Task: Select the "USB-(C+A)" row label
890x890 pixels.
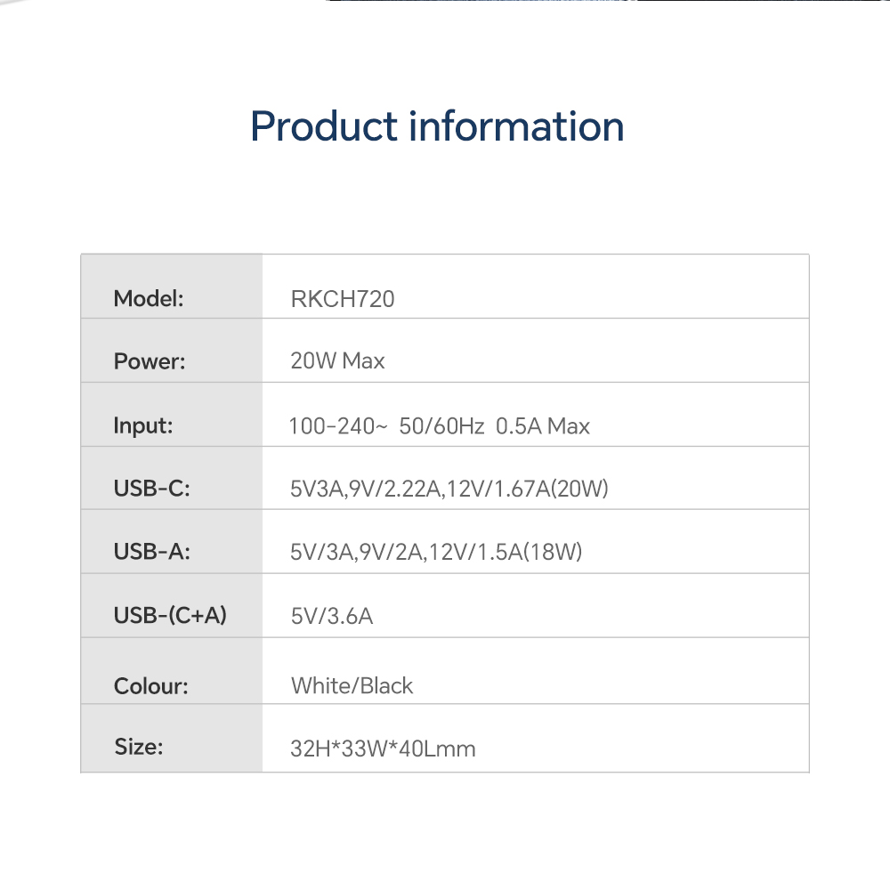Action: click(170, 615)
